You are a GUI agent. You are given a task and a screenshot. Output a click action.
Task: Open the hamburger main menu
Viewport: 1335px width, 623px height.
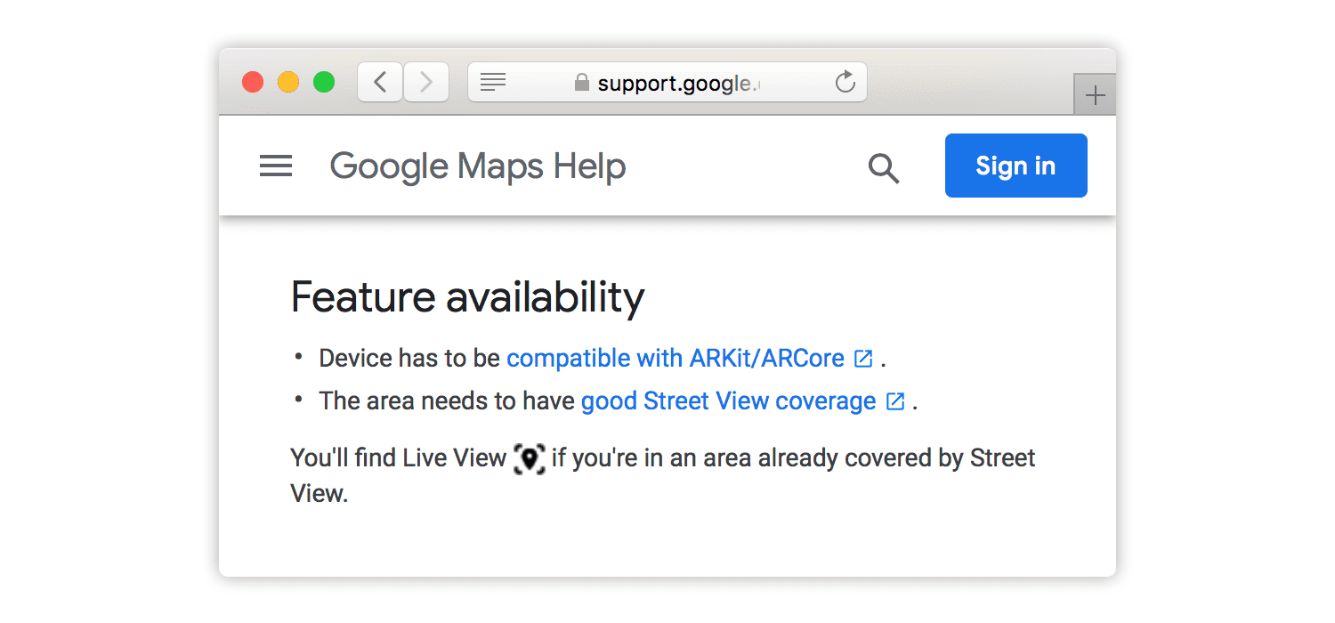pyautogui.click(x=276, y=166)
